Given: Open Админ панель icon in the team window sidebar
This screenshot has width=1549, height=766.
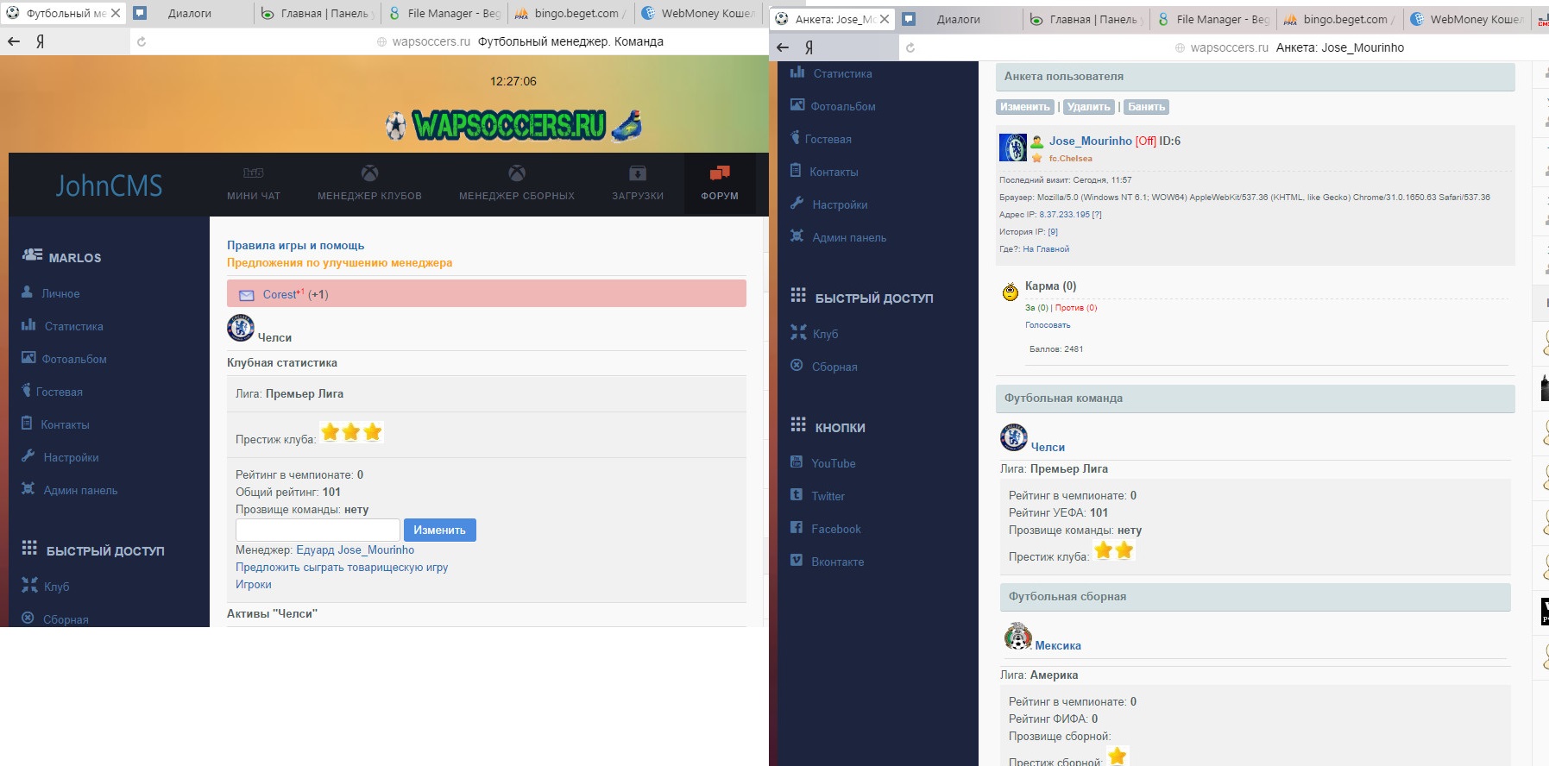Looking at the screenshot, I should click(x=28, y=489).
